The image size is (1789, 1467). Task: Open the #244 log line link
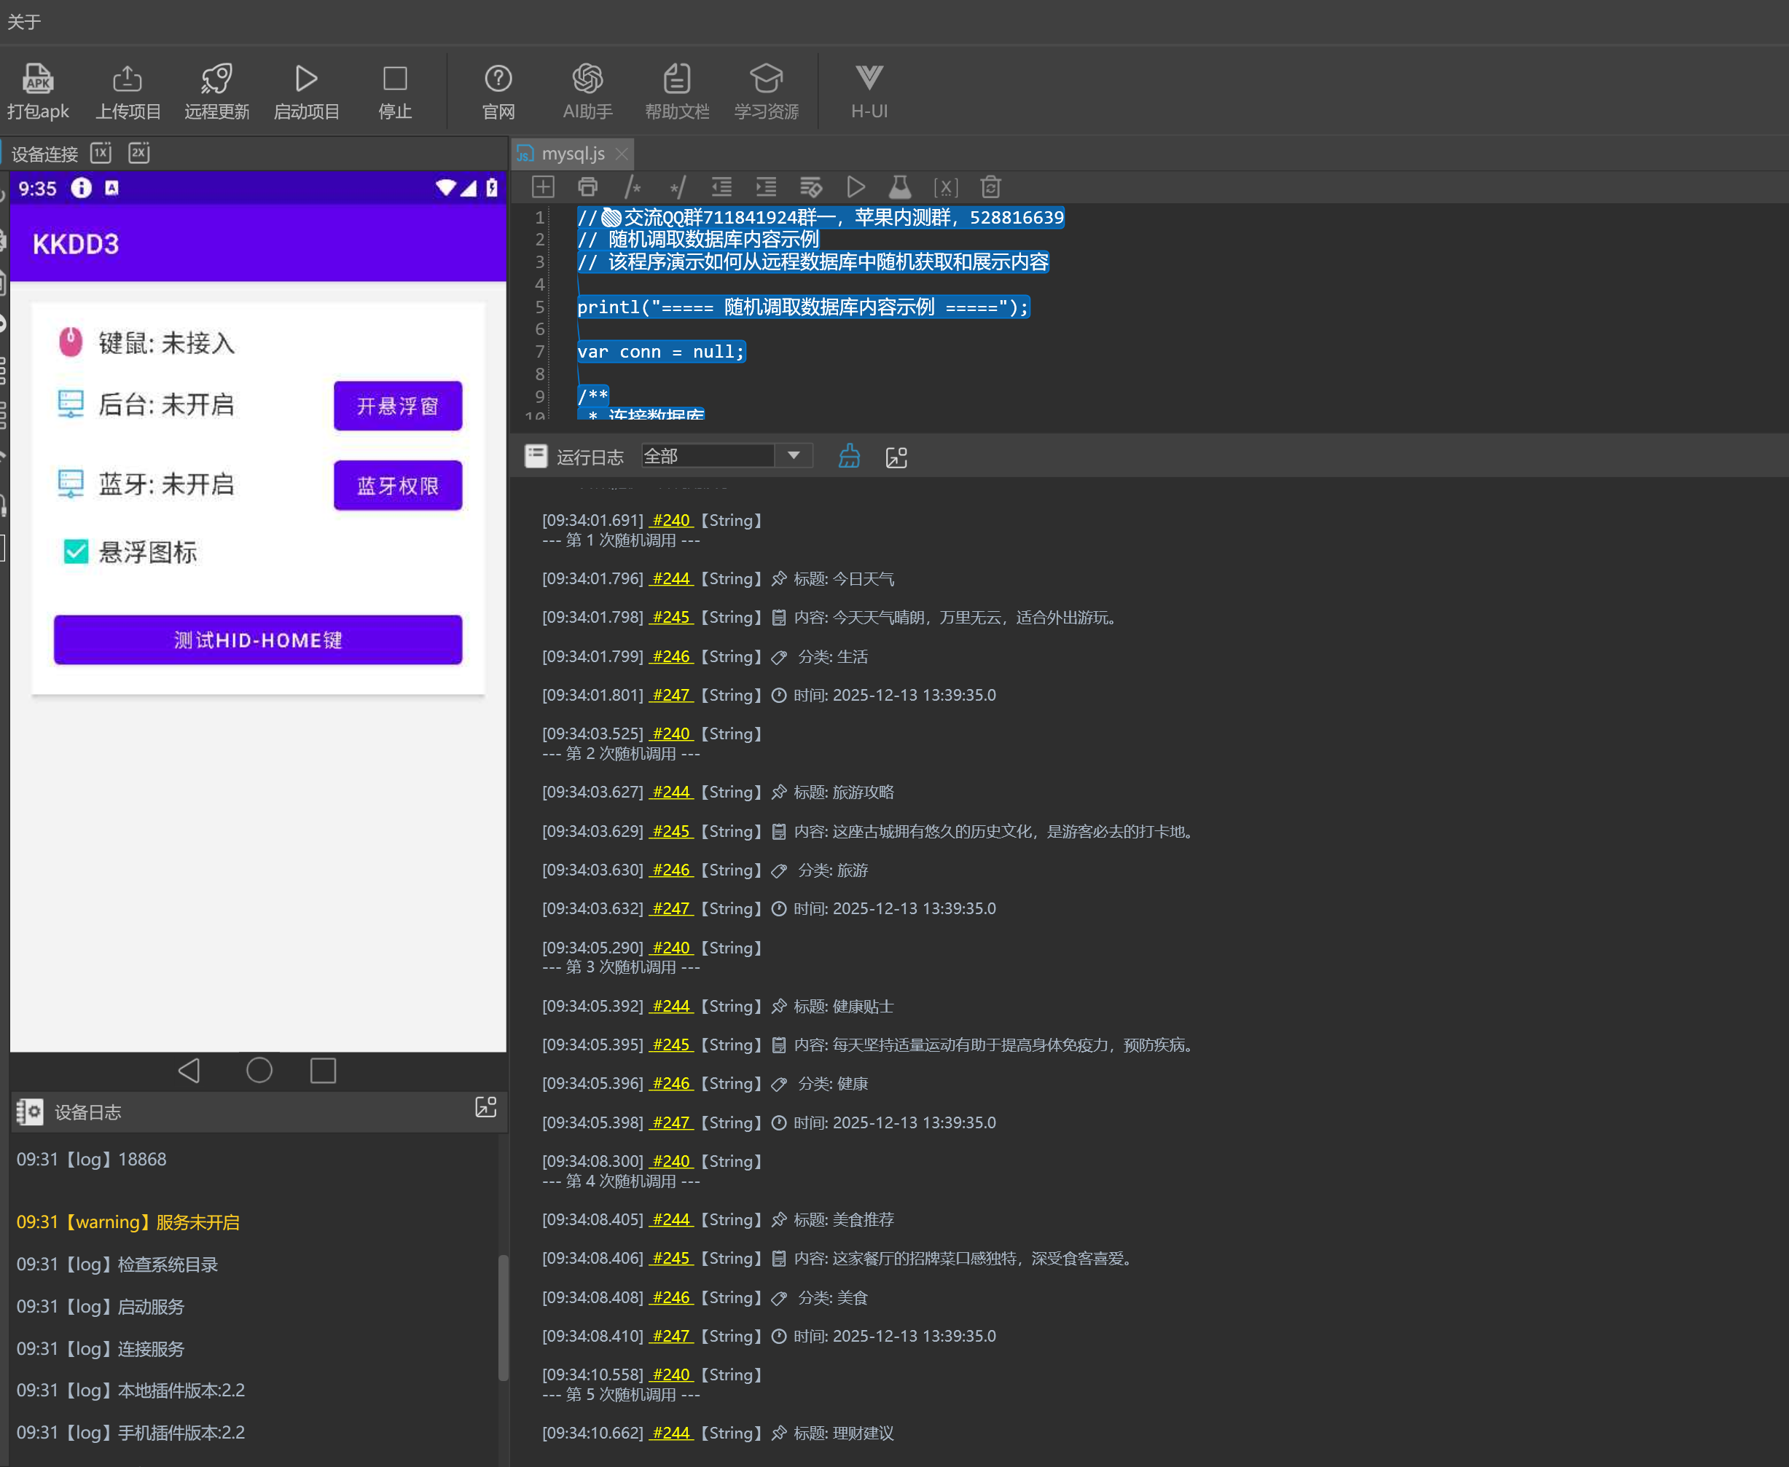(671, 579)
